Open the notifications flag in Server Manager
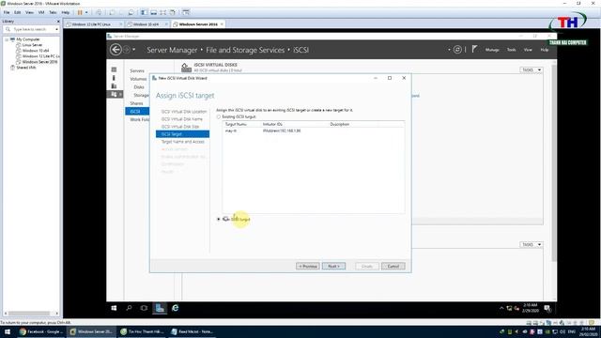The height and width of the screenshot is (338, 601). click(474, 49)
